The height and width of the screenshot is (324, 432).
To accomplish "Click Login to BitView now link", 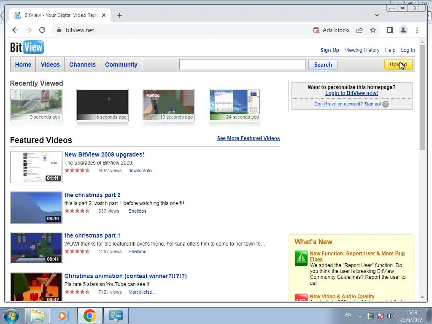I will click(x=351, y=93).
